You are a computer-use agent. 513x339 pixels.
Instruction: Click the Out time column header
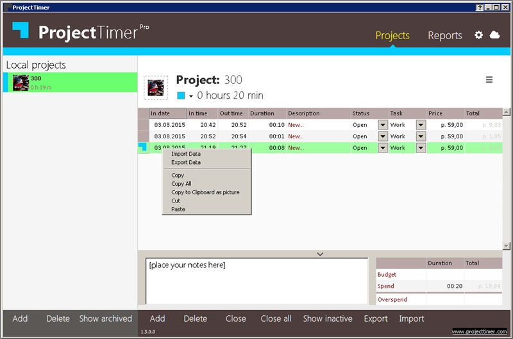(x=233, y=113)
